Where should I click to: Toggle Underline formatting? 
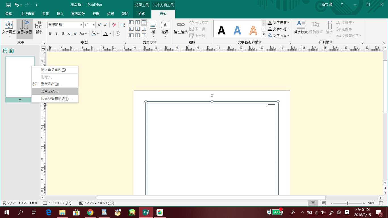tap(63, 33)
